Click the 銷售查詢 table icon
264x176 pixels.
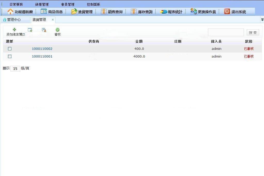coord(104,11)
